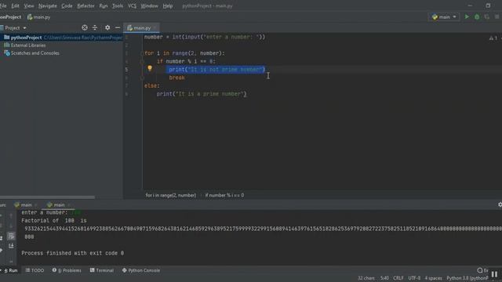Click the pause overlay button
Screen dimensions: 502x282
pos(494,274)
